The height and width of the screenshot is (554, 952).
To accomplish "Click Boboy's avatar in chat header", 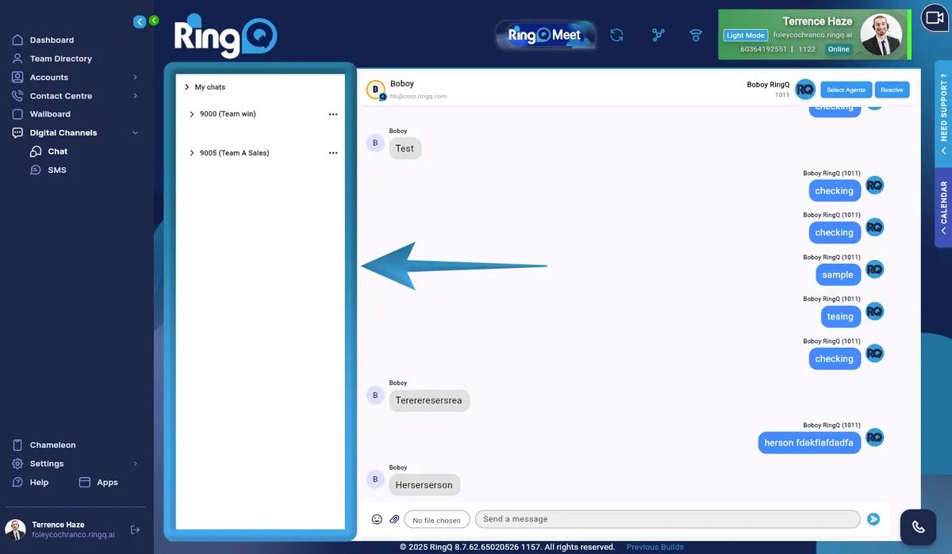I will coord(376,90).
